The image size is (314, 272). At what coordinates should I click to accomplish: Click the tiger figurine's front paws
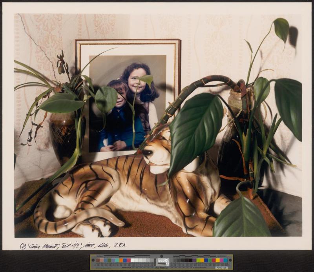point(96,227)
